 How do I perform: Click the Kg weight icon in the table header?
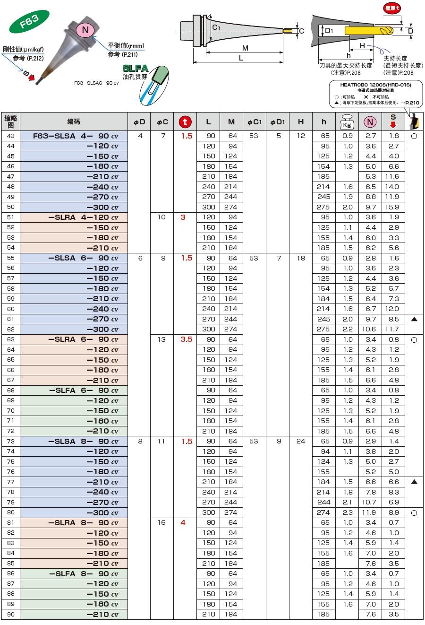pos(346,122)
